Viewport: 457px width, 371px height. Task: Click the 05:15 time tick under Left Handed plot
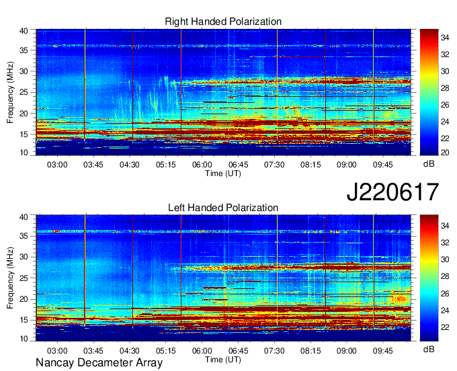pos(165,350)
